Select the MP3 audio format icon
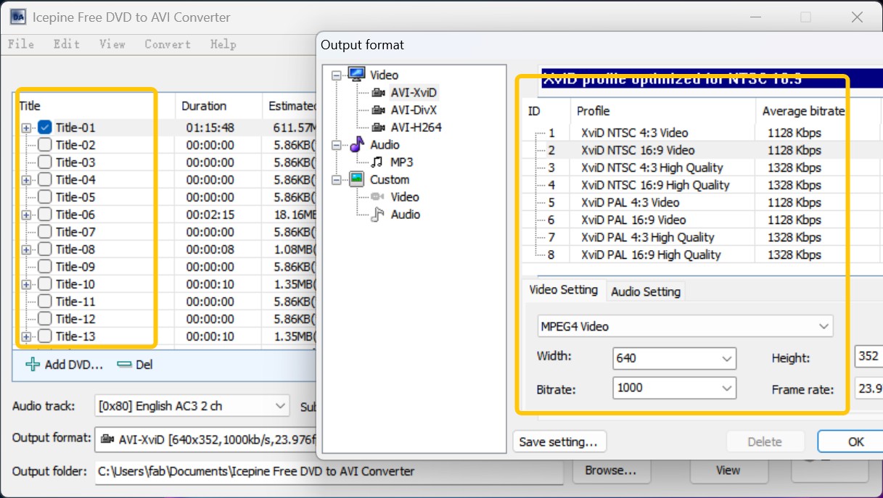Image resolution: width=883 pixels, height=498 pixels. [x=377, y=162]
